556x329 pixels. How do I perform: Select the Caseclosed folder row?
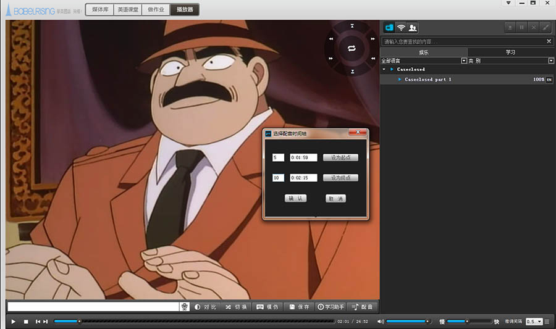467,69
